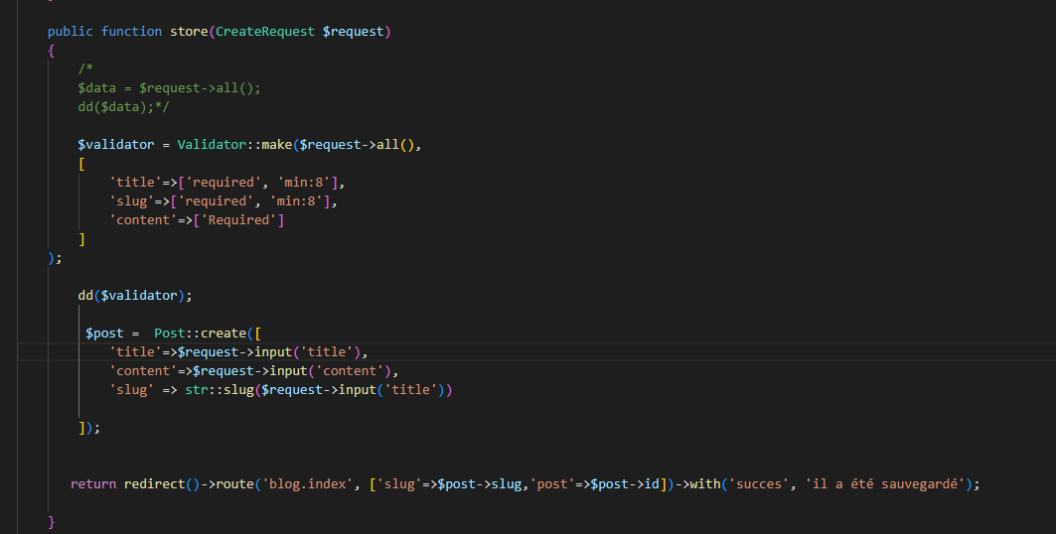Click the return keyword
The width and height of the screenshot is (1056, 534).
click(x=93, y=484)
